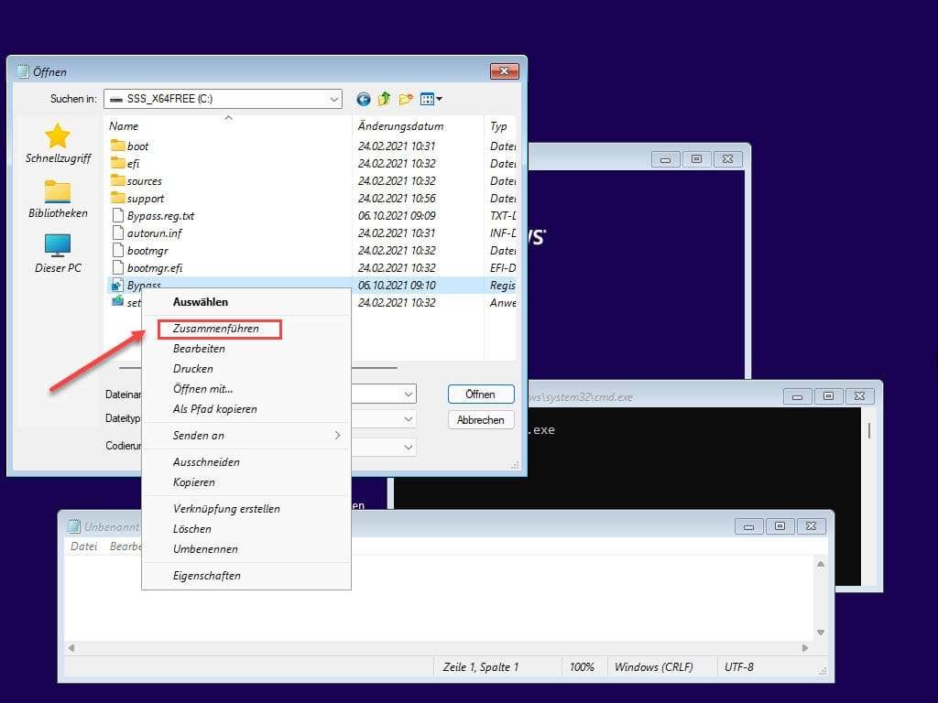Open the Datei menu in Notepad
938x703 pixels.
tap(83, 546)
